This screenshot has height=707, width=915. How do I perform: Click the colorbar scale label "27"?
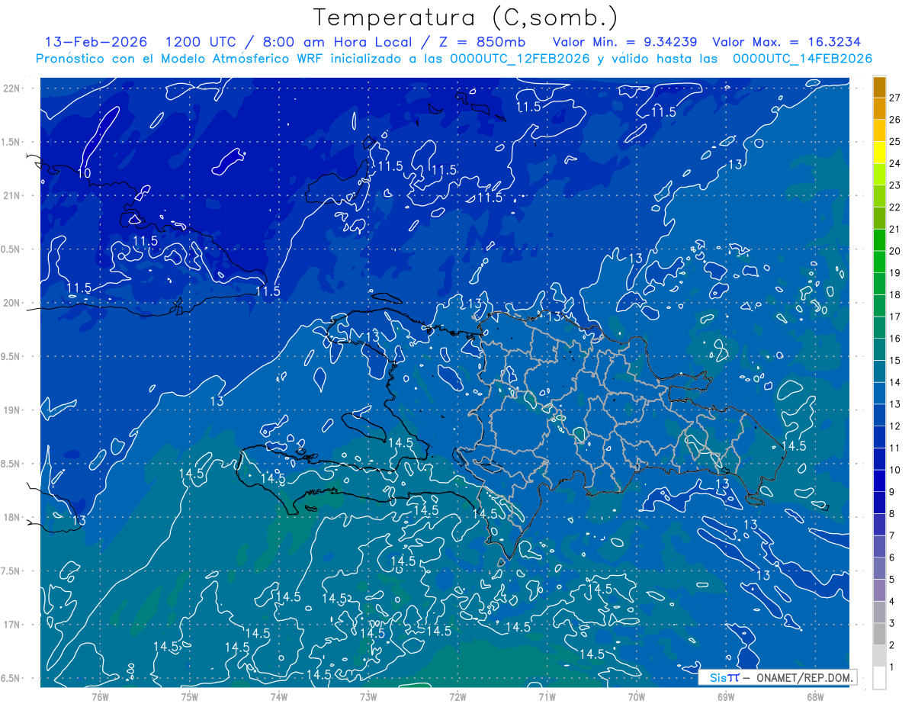coord(895,98)
